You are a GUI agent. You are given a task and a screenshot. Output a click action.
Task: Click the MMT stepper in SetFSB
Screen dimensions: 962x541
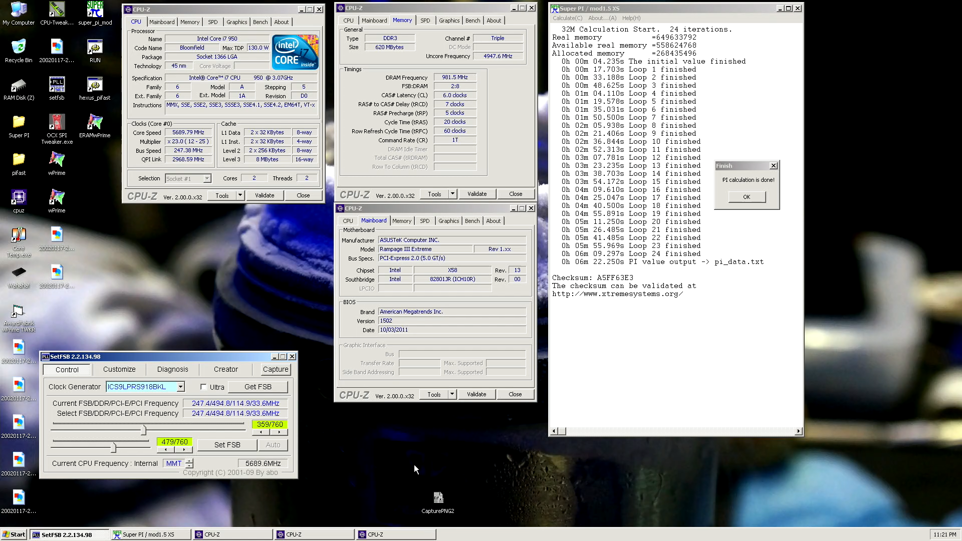click(189, 463)
